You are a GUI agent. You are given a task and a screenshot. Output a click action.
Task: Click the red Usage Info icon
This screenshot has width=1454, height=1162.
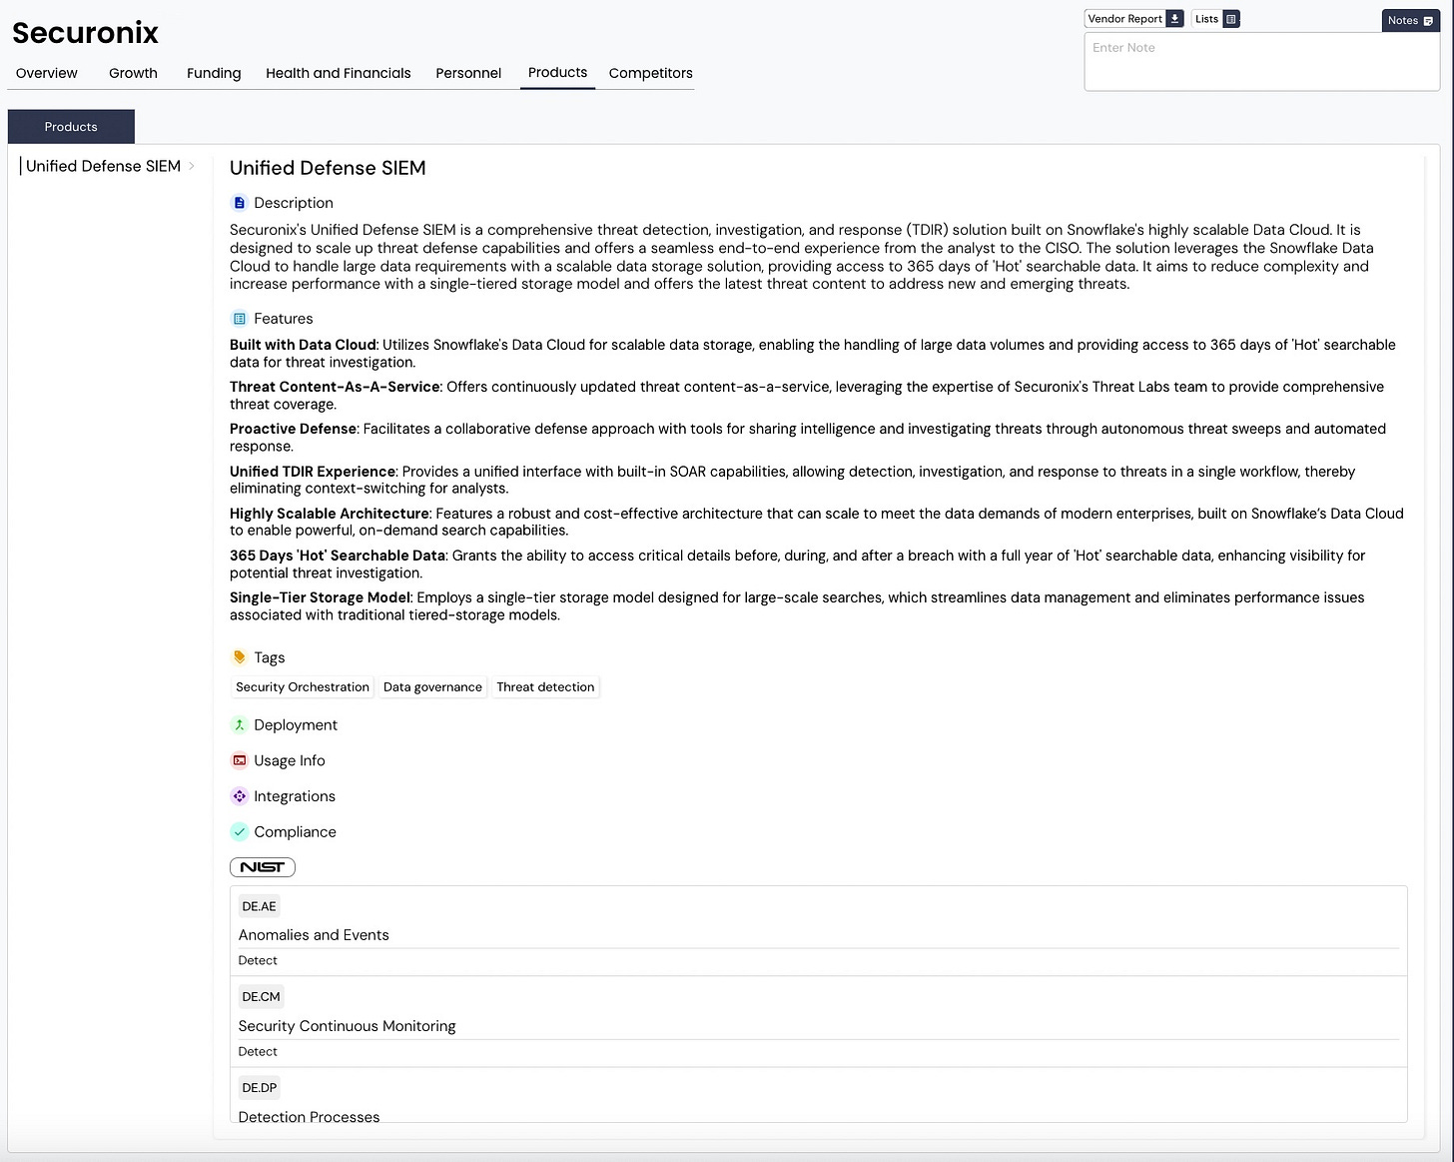click(x=240, y=760)
